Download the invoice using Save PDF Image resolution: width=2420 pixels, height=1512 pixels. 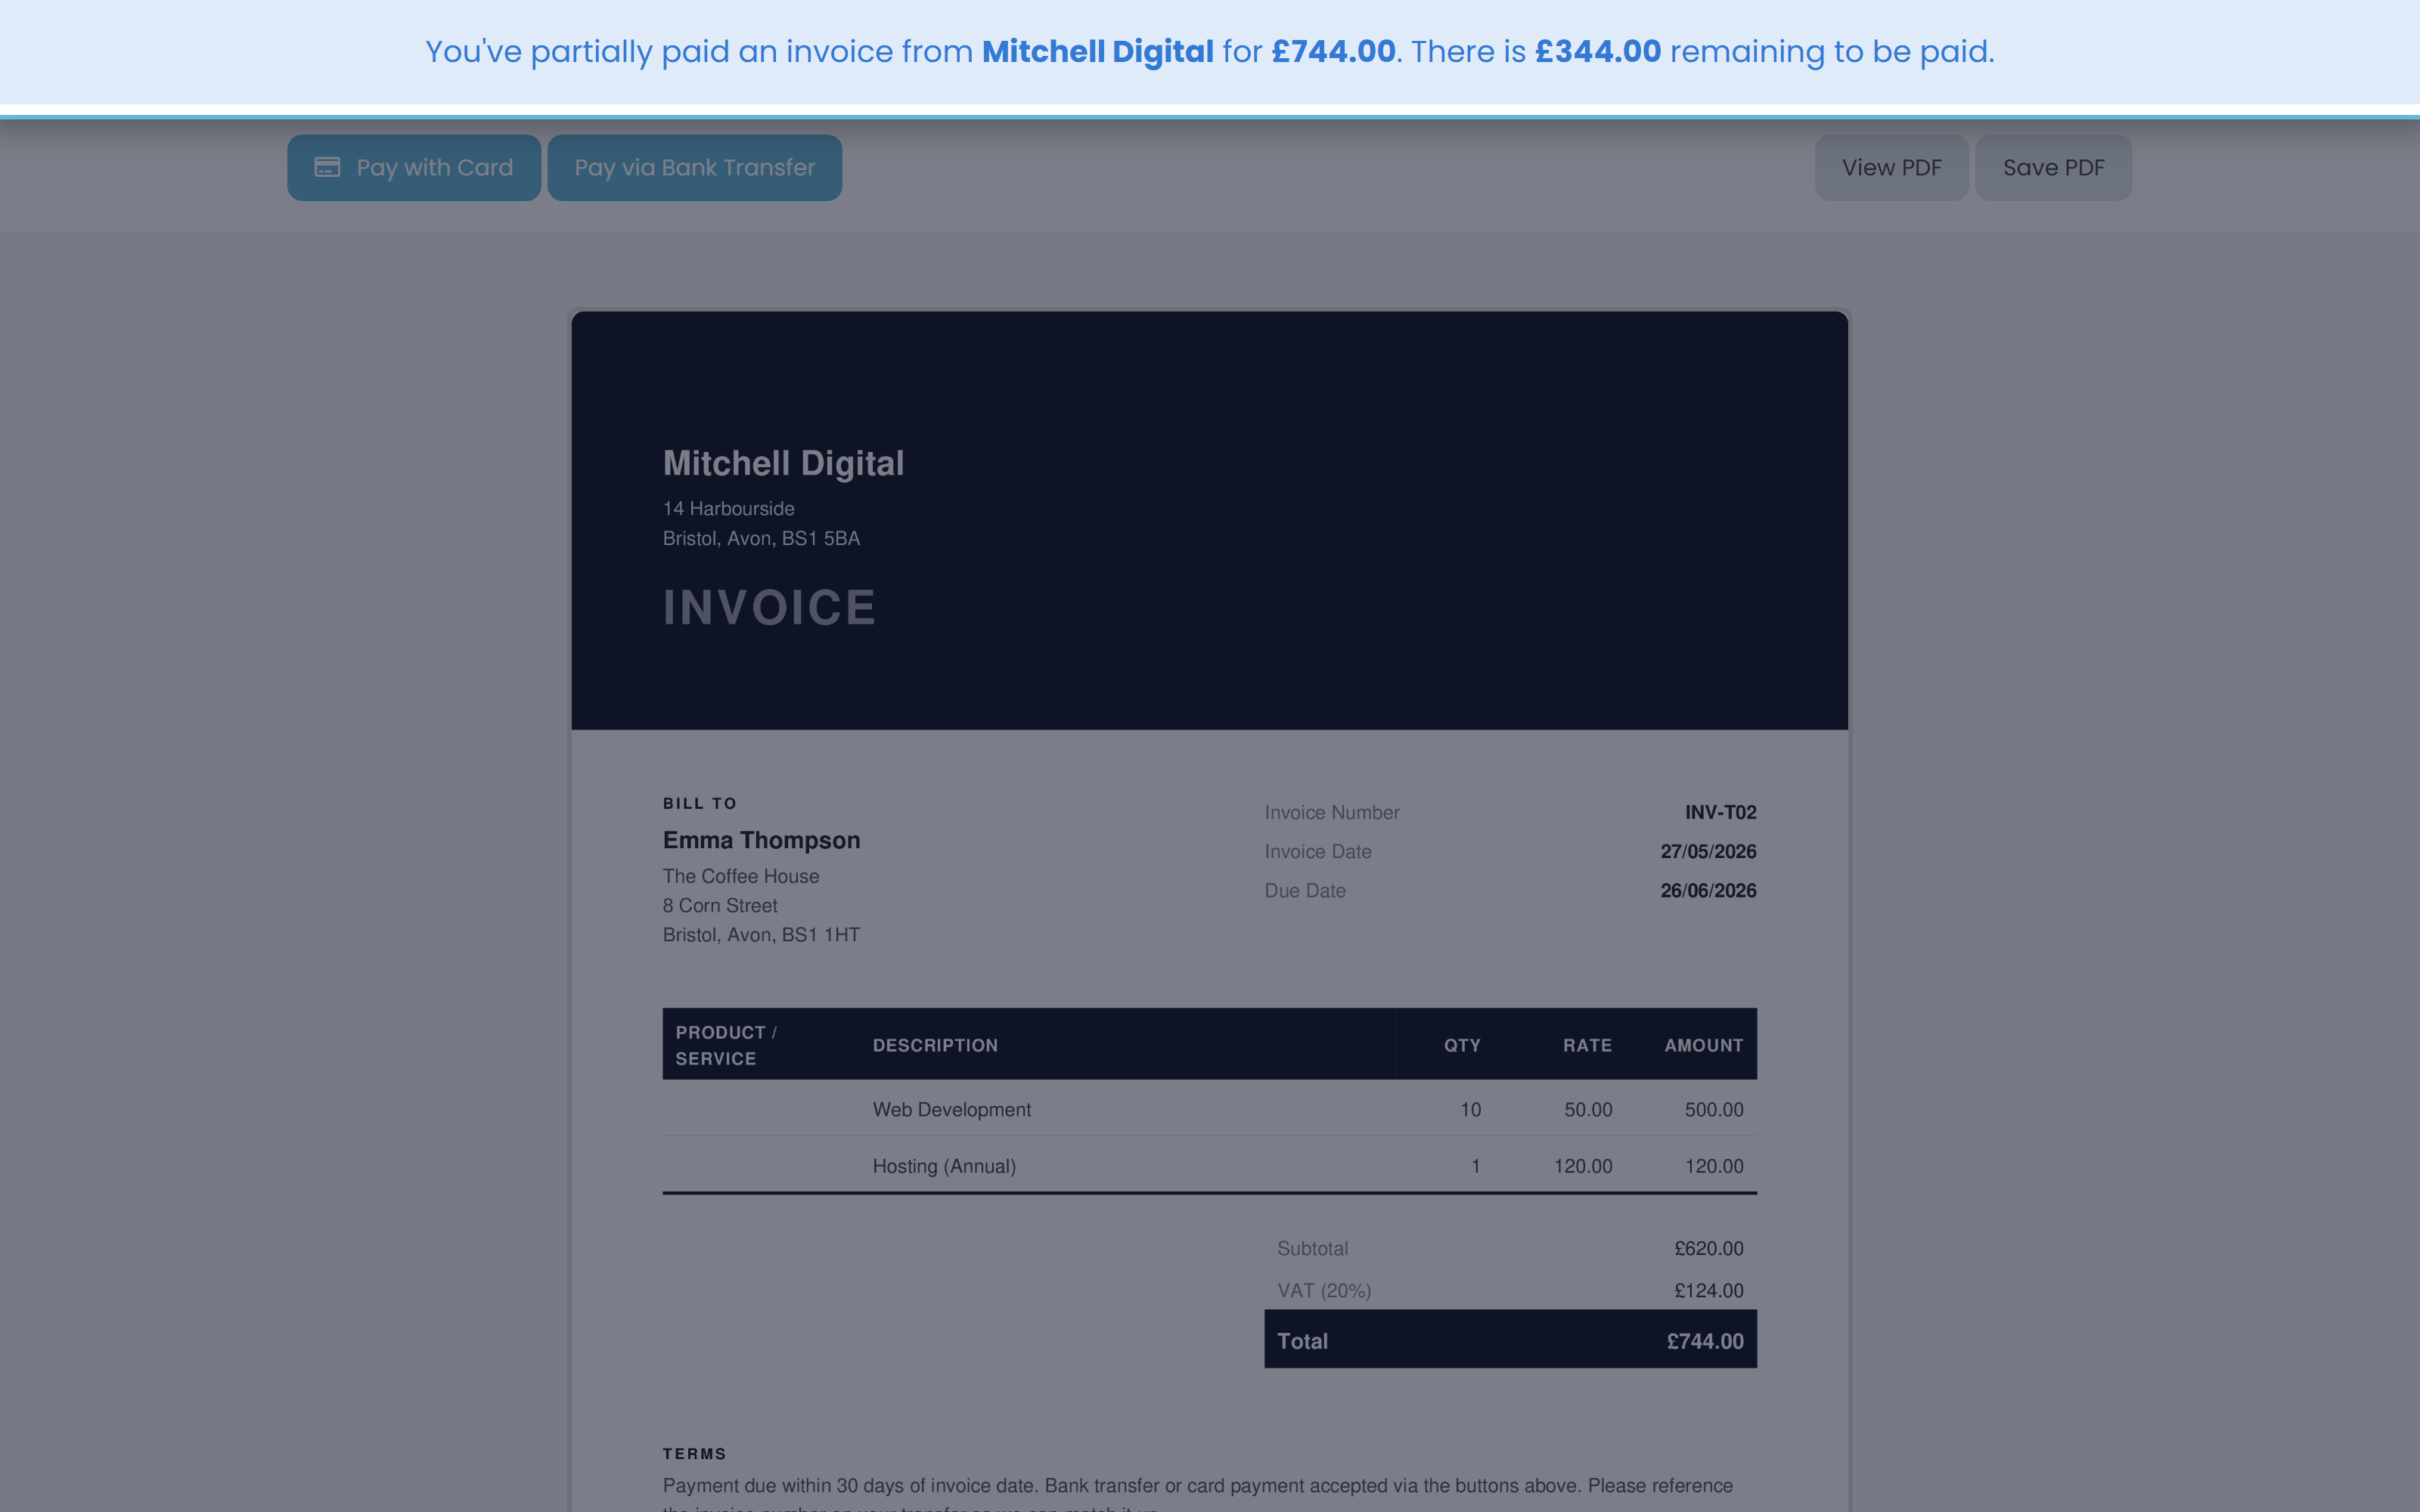coord(2053,168)
